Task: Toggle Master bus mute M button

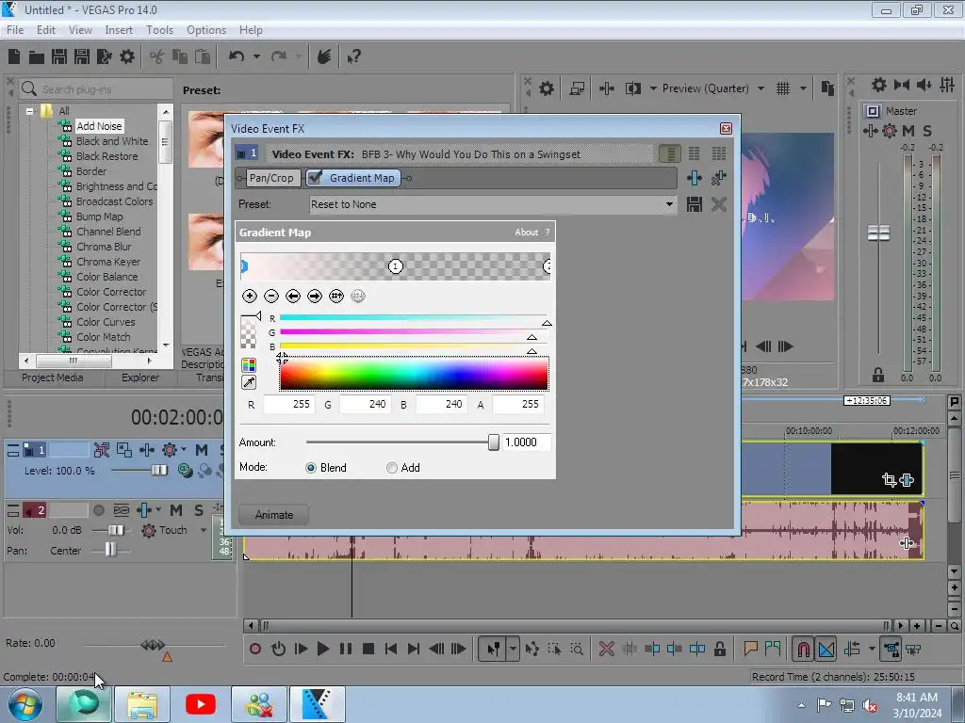Action: (908, 130)
